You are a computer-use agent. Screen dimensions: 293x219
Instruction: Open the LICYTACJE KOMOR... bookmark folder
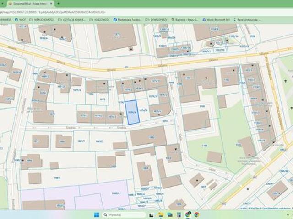[70, 20]
